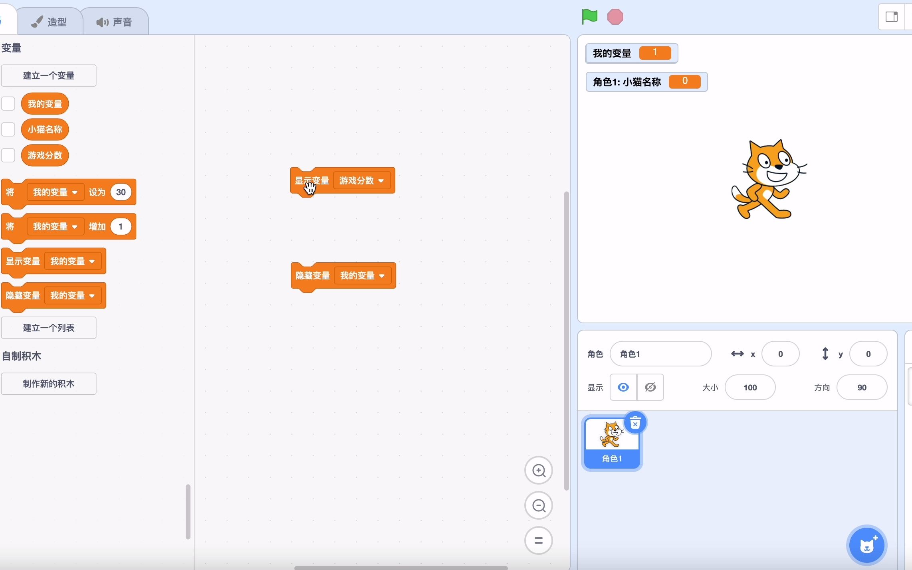The height and width of the screenshot is (570, 912).
Task: Click the green flag to run
Action: 589,17
